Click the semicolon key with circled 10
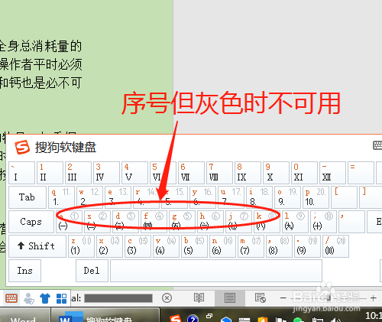This screenshot has width=382, height=322. [323, 222]
